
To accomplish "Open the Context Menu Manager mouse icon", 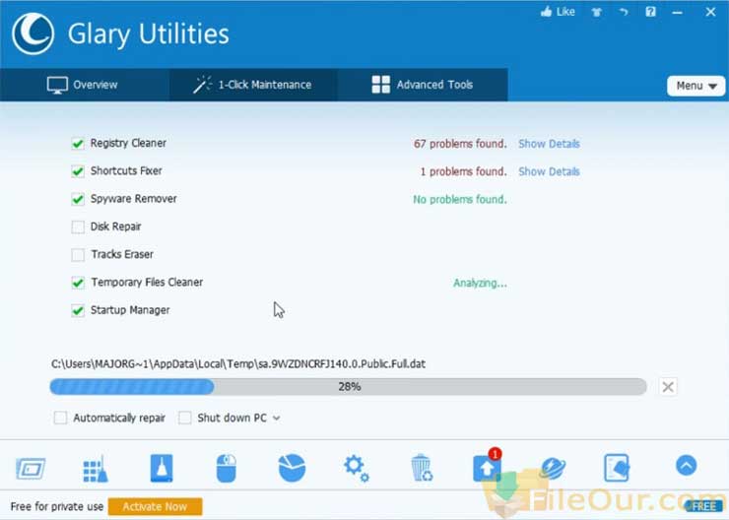I will click(x=227, y=468).
